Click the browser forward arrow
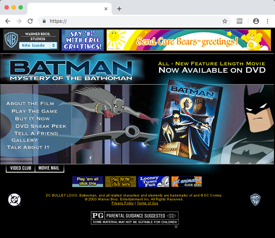Screen dimensions: 275x238 click(19, 21)
